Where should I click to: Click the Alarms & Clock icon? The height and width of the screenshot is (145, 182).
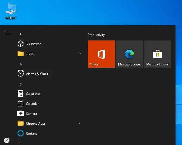point(21,73)
